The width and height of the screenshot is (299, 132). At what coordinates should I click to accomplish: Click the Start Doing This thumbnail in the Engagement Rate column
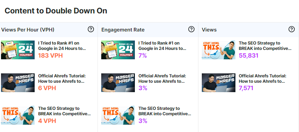pyautogui.click(x=118, y=115)
